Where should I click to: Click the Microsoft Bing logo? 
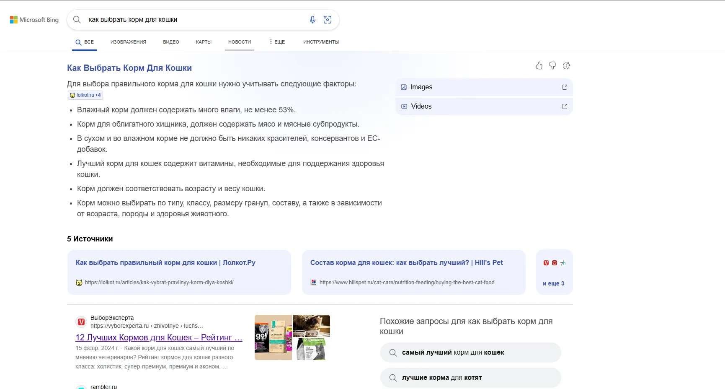34,19
